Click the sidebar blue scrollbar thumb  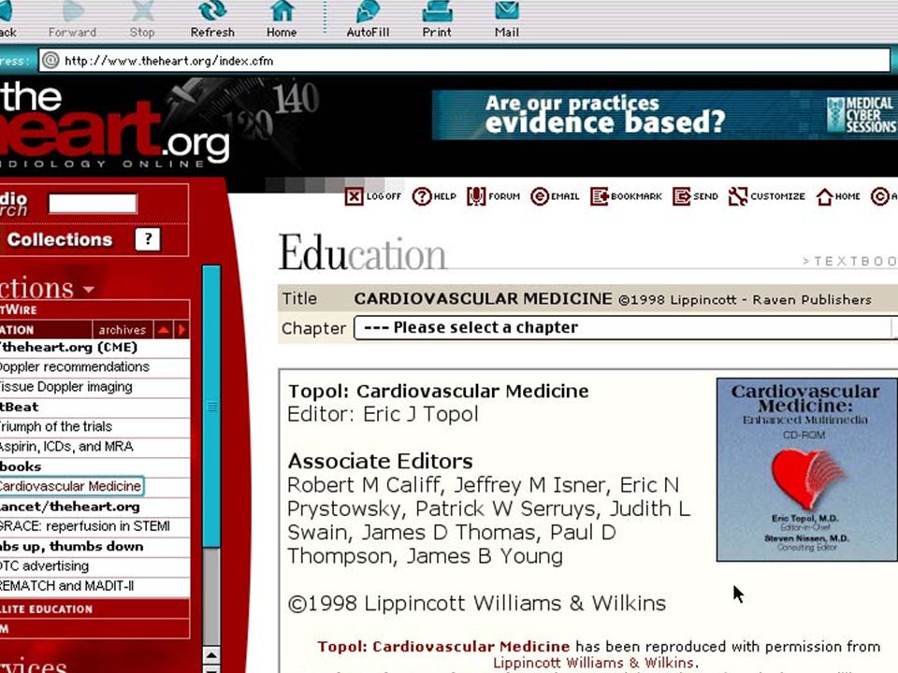point(211,407)
